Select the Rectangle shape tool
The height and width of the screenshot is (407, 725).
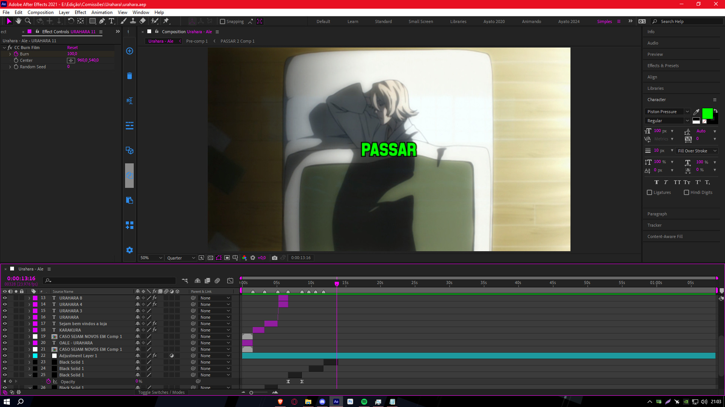(x=92, y=21)
